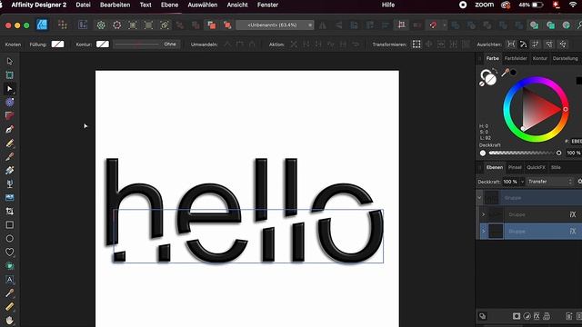Viewport: 582px width, 327px height.
Task: Open the Ebene menu
Action: pos(170,5)
